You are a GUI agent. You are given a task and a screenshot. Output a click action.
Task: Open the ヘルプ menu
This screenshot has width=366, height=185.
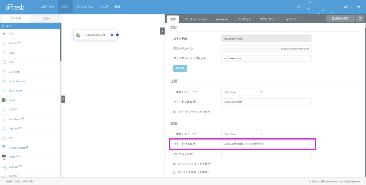click(104, 7)
